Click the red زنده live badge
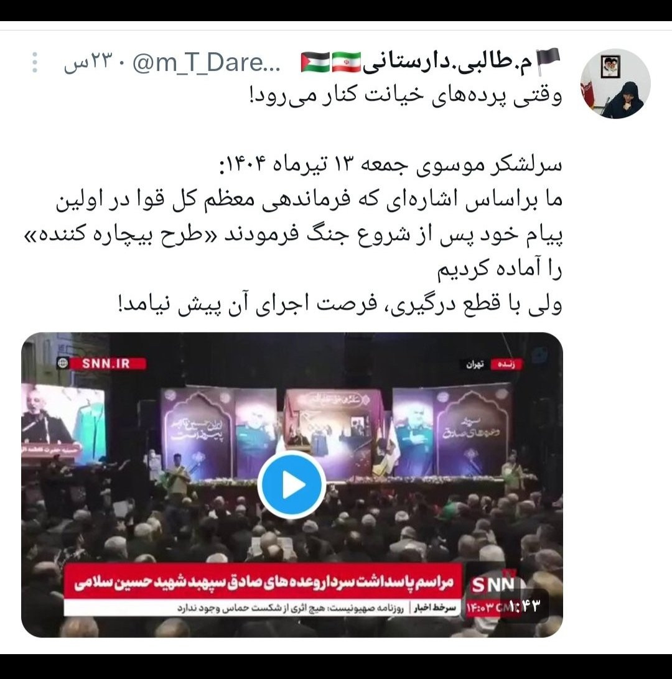672x679 pixels. pyautogui.click(x=506, y=364)
